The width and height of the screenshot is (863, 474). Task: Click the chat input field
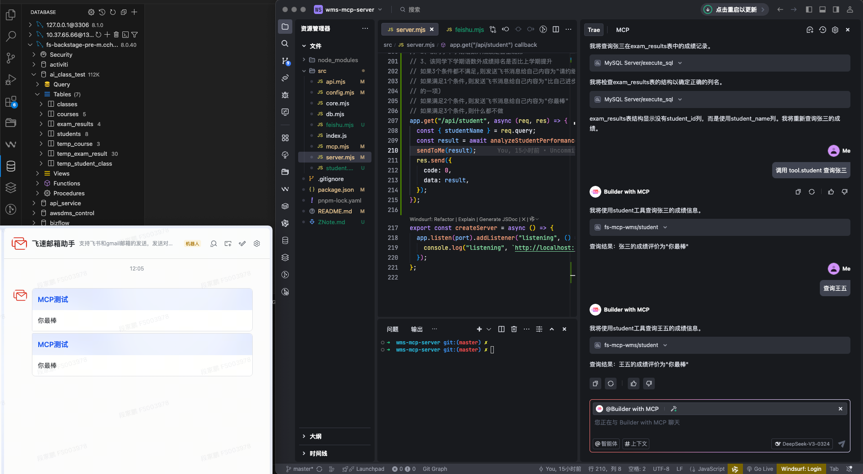[720, 423]
